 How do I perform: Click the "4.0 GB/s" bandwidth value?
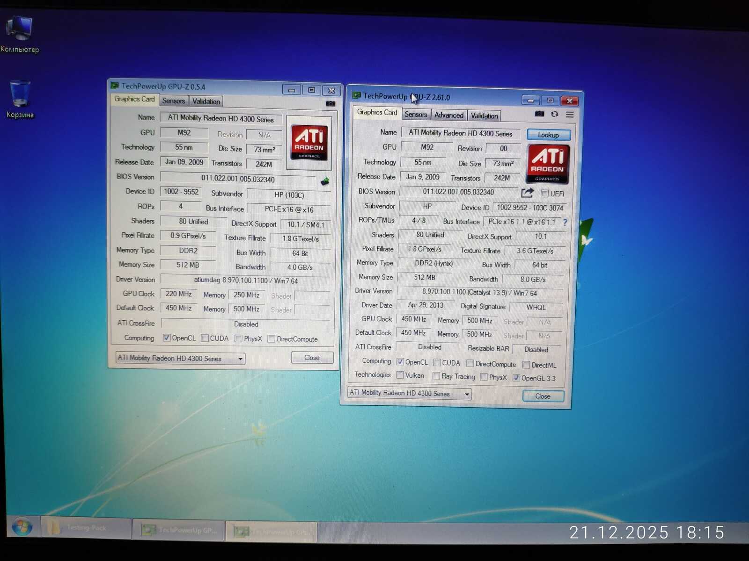300,267
